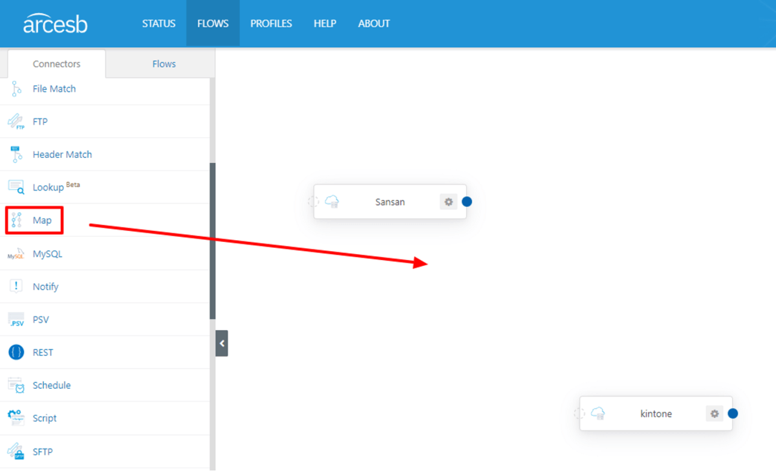The height and width of the screenshot is (471, 776).
Task: Click the Schedule connector label
Action: coord(52,386)
